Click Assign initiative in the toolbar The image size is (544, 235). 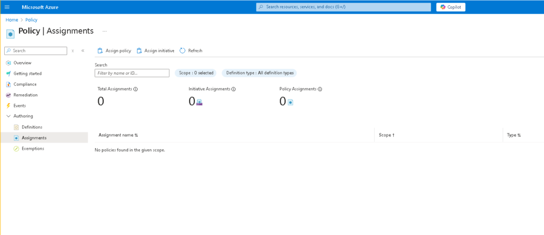156,51
